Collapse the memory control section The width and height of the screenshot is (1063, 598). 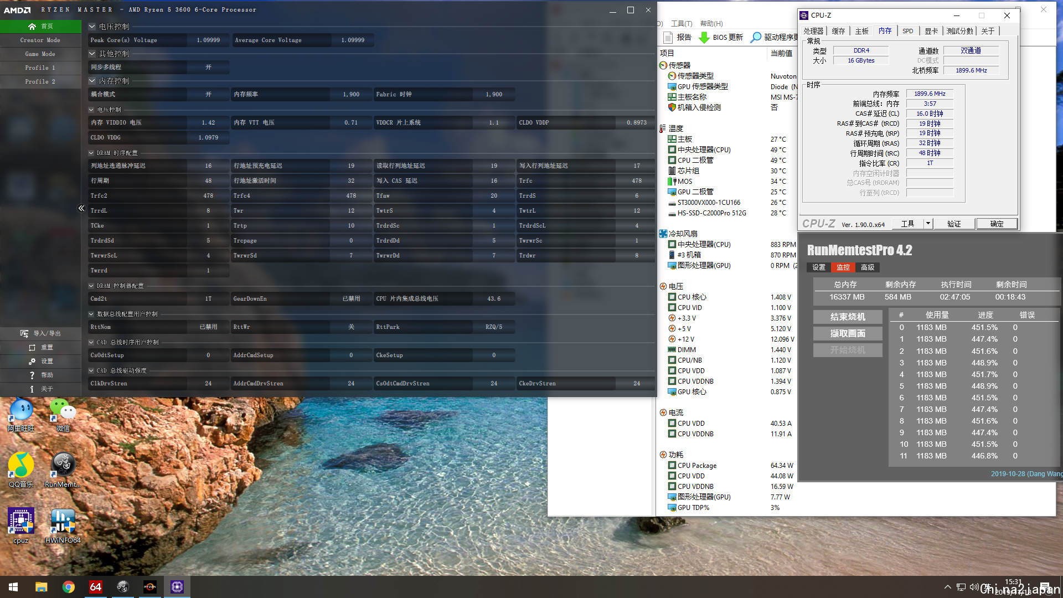92,81
